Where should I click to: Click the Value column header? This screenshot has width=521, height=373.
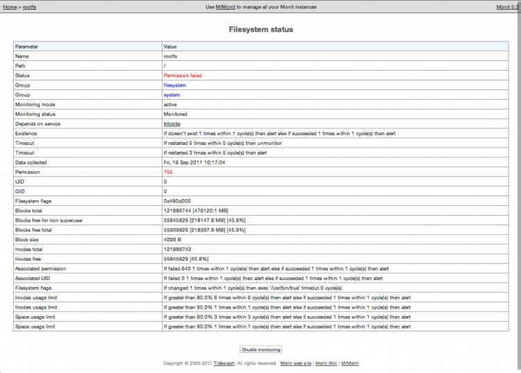click(x=336, y=46)
